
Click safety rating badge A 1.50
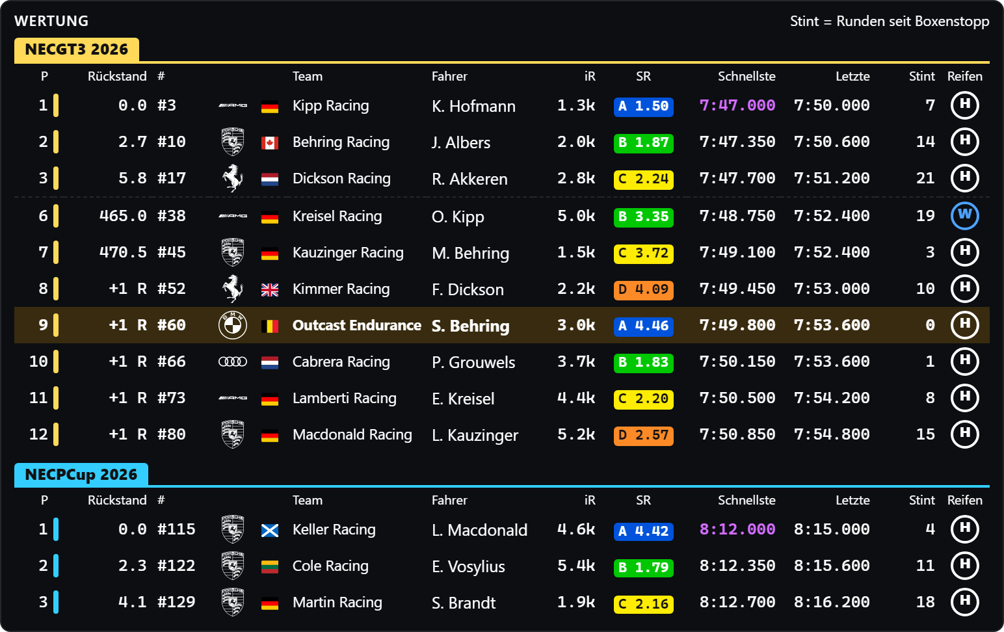click(644, 106)
